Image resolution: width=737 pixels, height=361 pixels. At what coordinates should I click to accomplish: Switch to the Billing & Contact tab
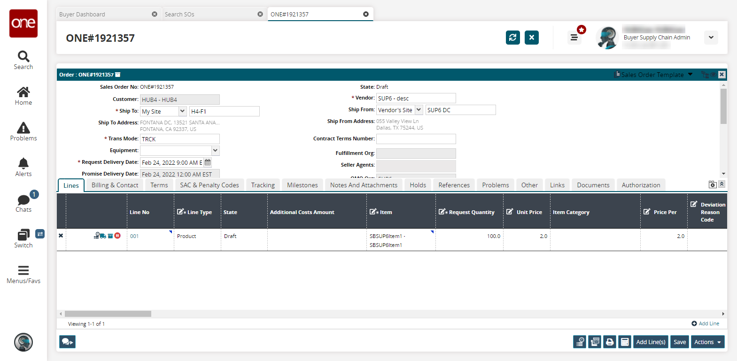pos(115,185)
